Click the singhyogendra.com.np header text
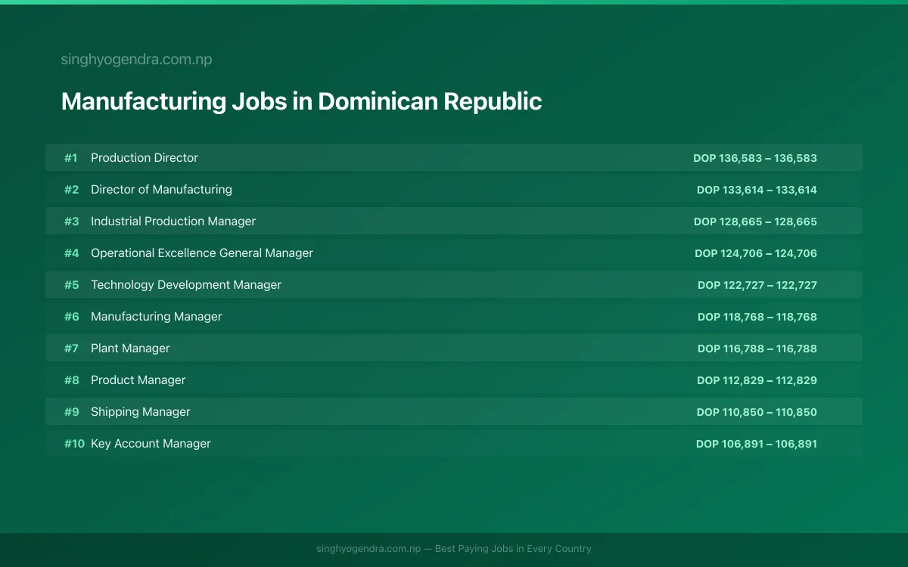 click(x=136, y=60)
